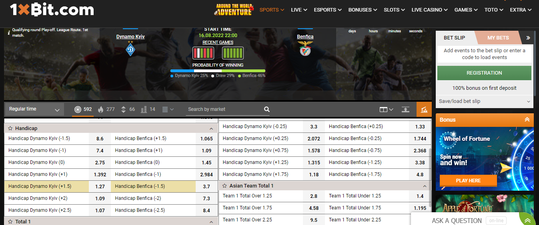Screen dimensions: 539x225
Task: Click the match info icon
Action: pyautogui.click(x=9, y=33)
